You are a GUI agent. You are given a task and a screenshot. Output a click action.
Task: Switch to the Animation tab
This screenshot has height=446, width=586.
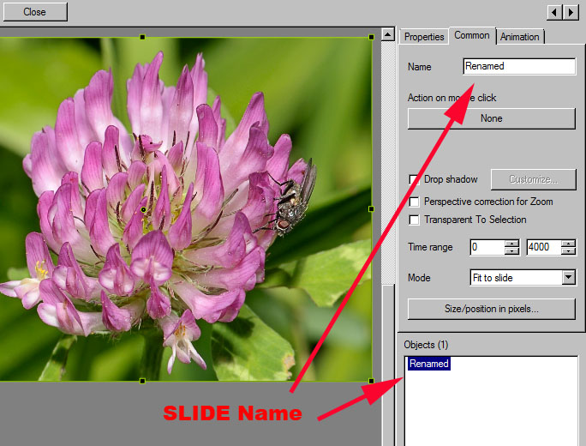pos(519,37)
